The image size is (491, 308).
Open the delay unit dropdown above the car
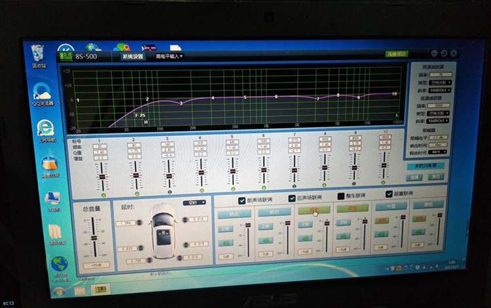click(x=194, y=203)
